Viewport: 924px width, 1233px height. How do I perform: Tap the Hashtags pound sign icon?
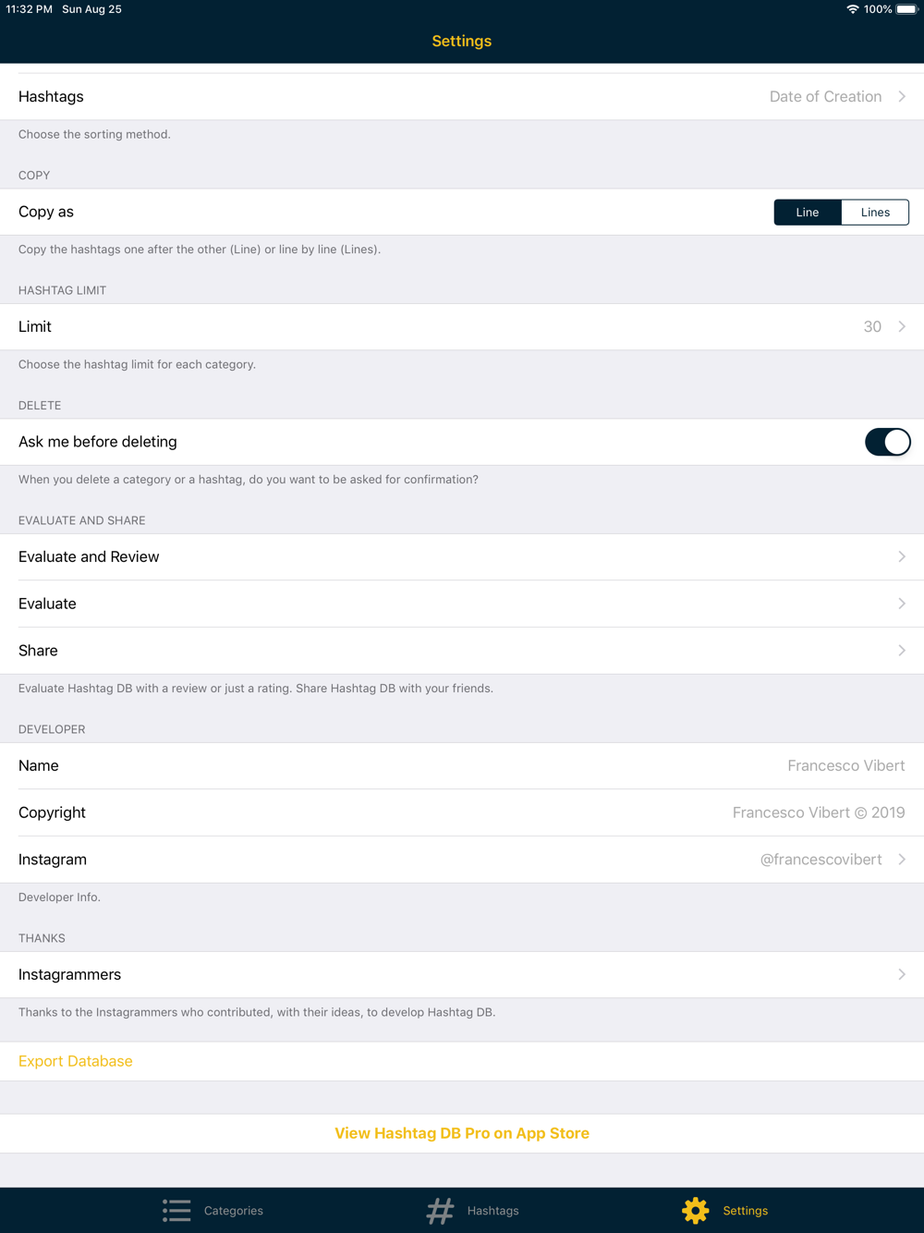coord(440,1211)
